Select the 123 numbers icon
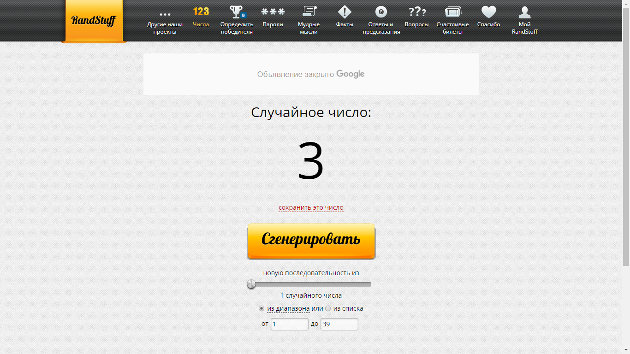 tap(201, 12)
